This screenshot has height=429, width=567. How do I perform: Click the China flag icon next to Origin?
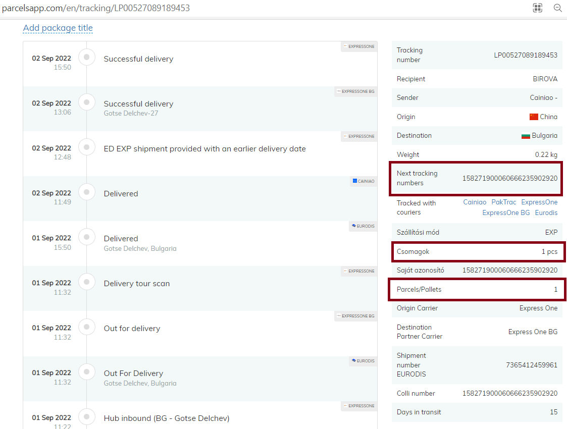(534, 117)
